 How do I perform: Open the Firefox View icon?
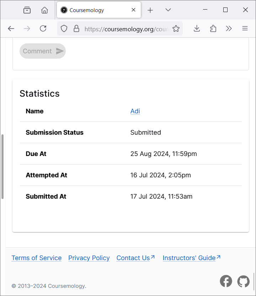(27, 10)
